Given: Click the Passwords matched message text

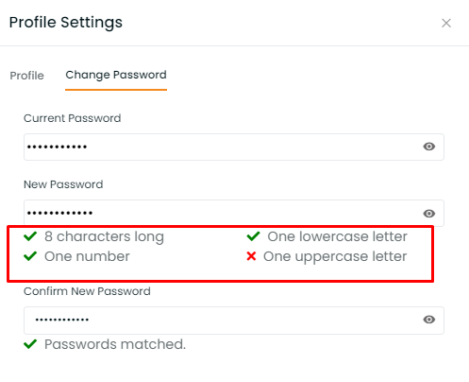Looking at the screenshot, I should (115, 344).
